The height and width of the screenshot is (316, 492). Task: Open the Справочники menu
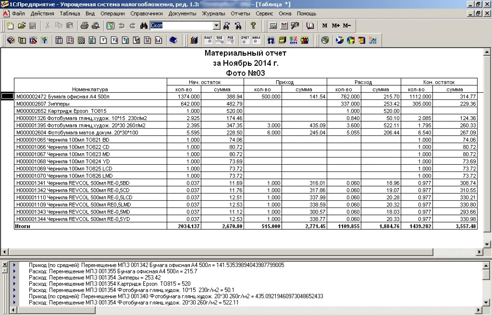click(x=147, y=13)
